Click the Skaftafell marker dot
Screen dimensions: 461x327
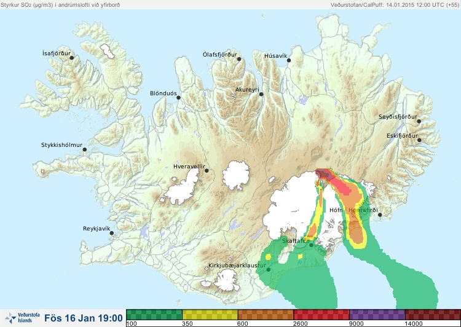pyautogui.click(x=311, y=245)
